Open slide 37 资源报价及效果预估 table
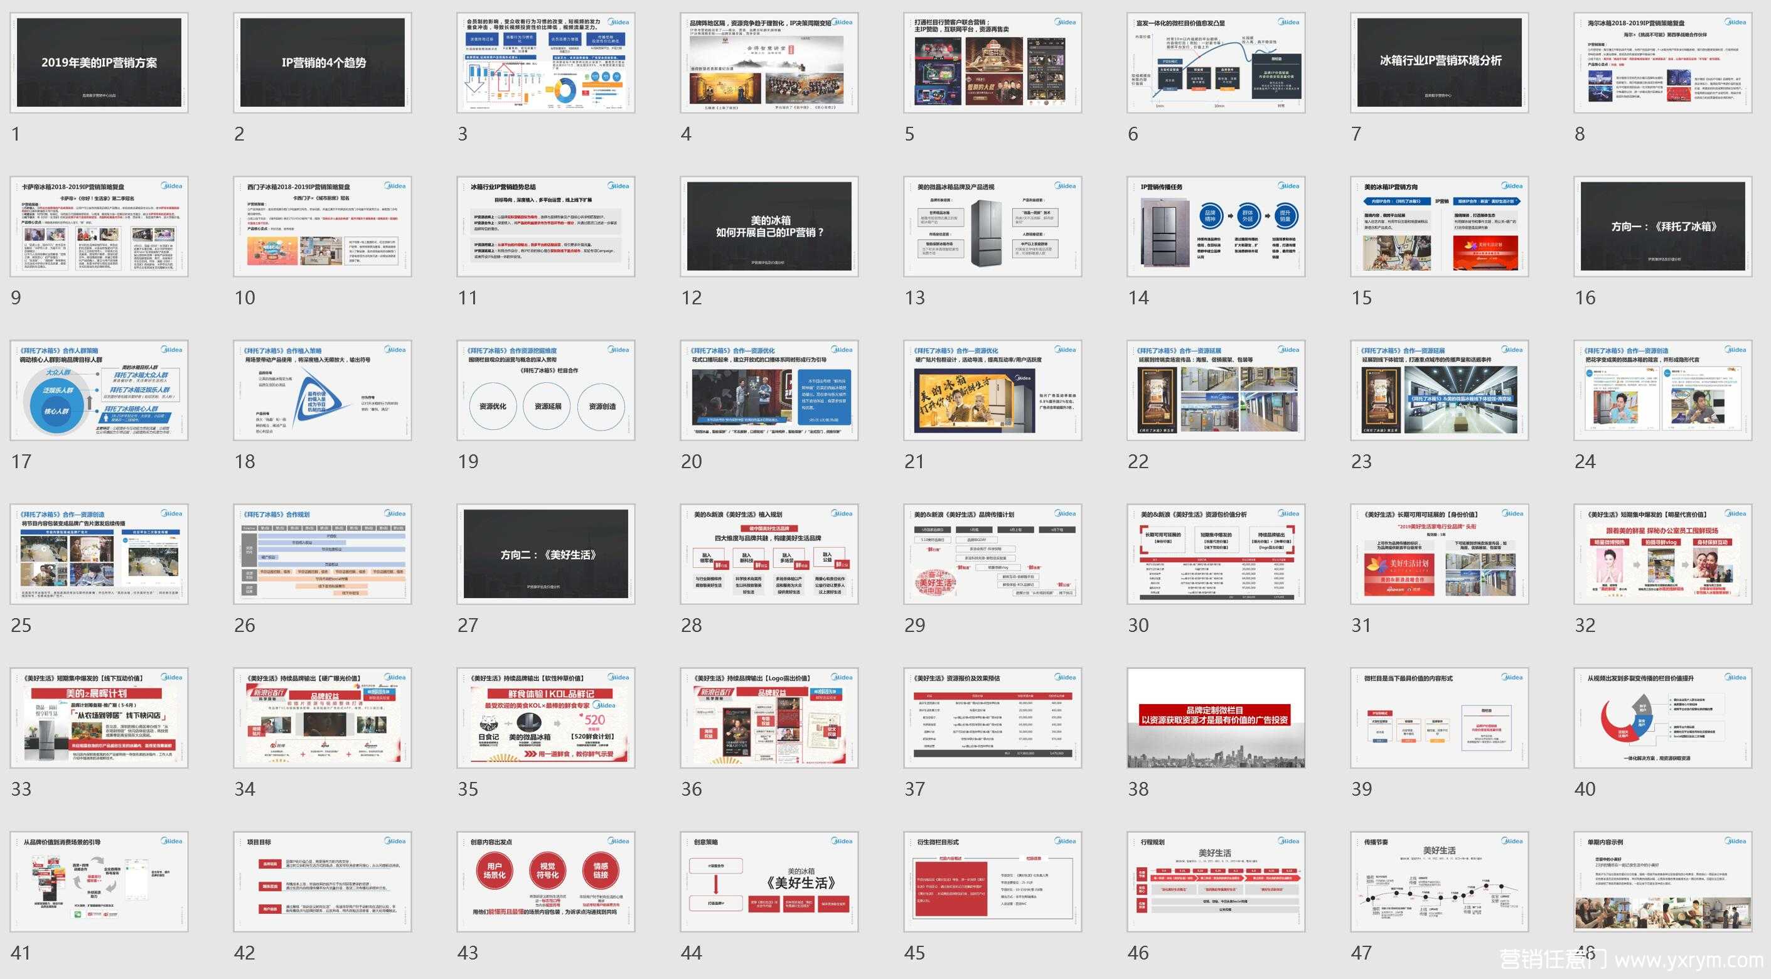Screen dimensions: 1771x979 tap(993, 718)
